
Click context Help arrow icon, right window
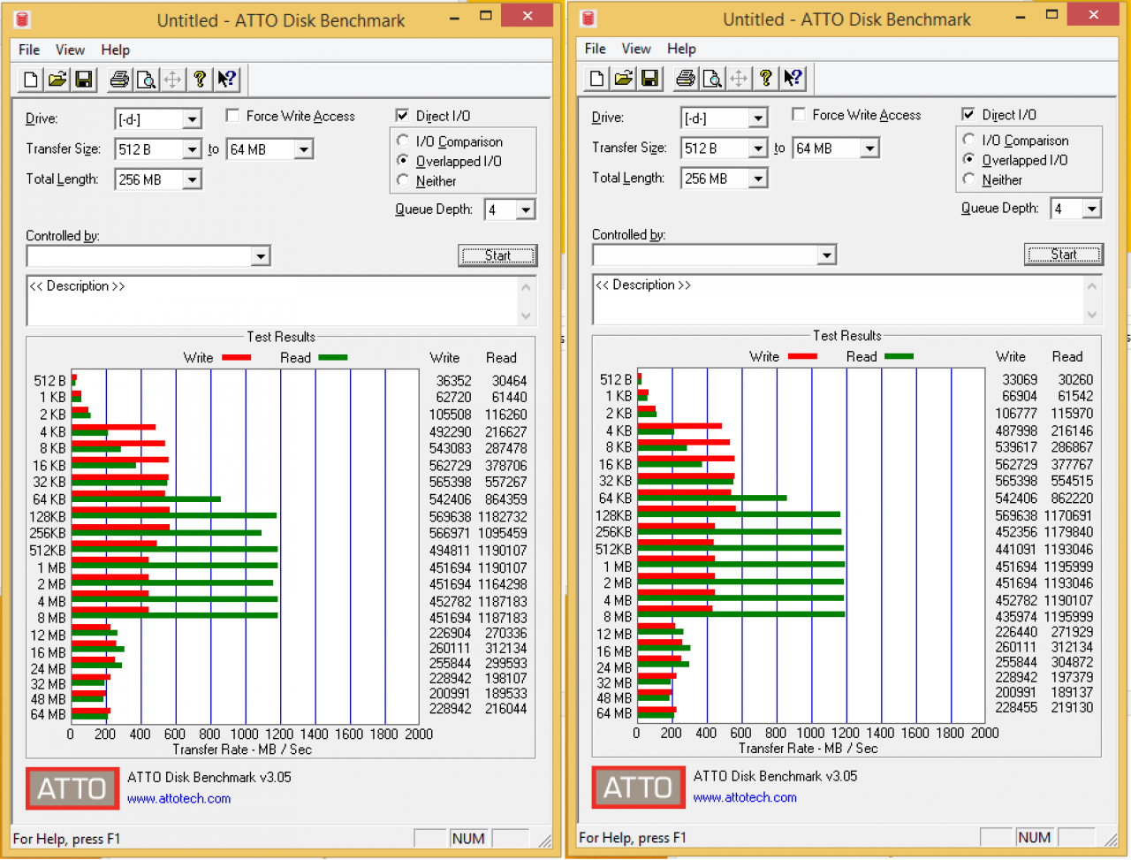[x=793, y=79]
